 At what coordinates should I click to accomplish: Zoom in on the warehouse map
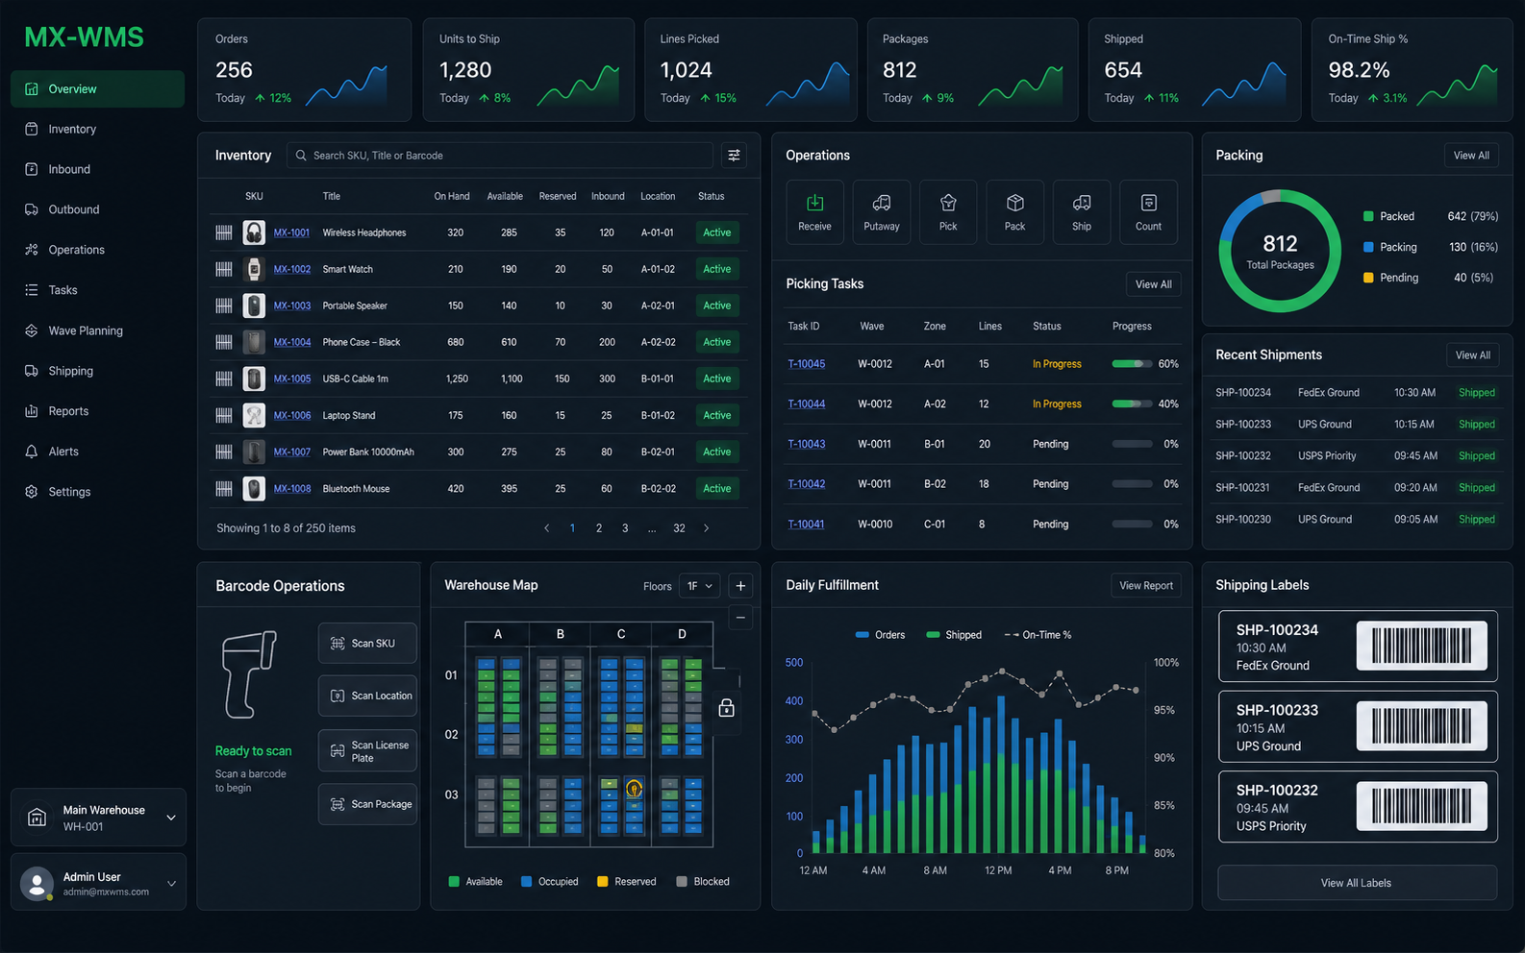(740, 586)
